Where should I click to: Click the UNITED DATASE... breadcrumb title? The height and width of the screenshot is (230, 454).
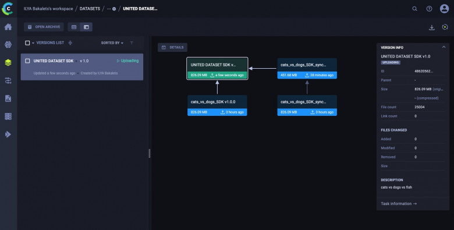[x=140, y=9]
